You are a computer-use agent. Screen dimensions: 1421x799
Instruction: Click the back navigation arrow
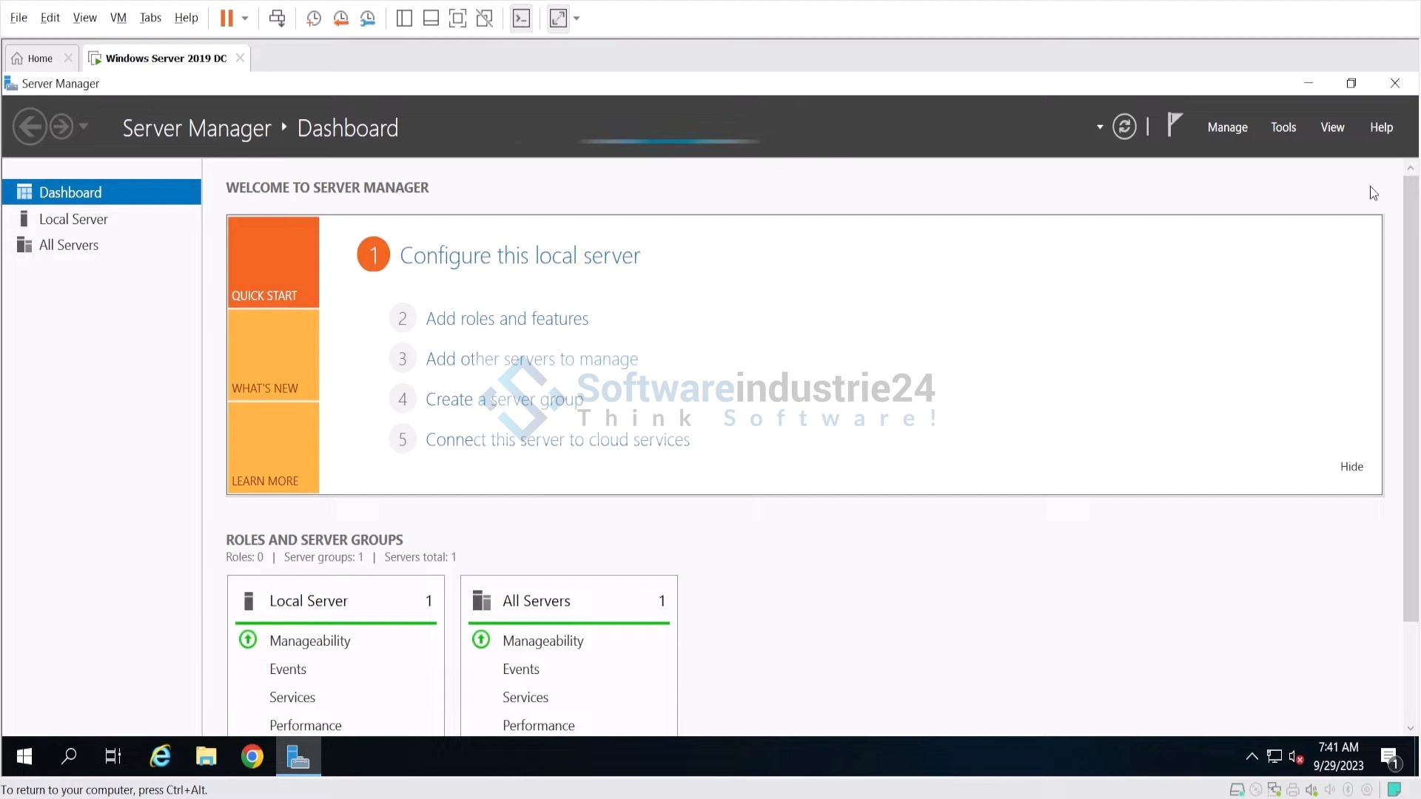click(x=30, y=127)
